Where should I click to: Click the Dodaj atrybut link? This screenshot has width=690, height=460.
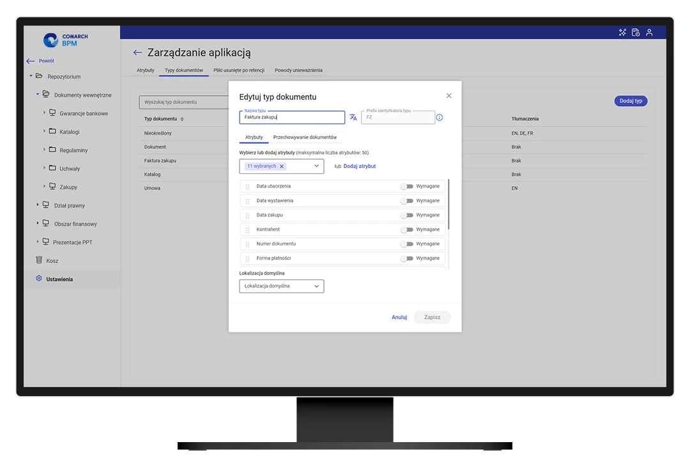pos(360,166)
